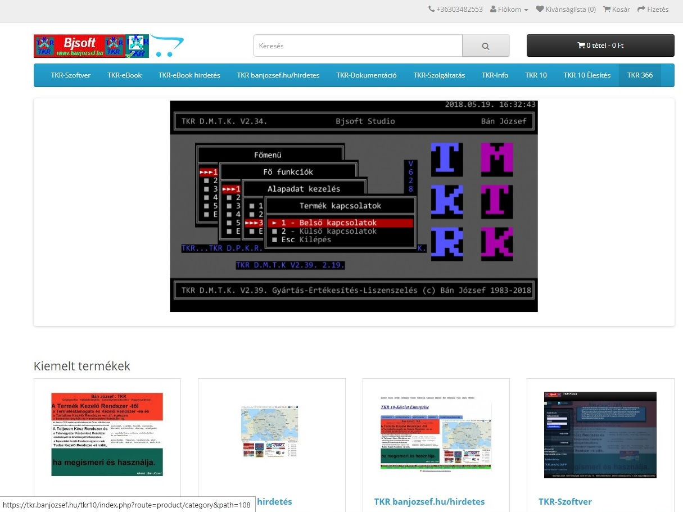Click the magnifier search button
The width and height of the screenshot is (683, 512).
click(486, 46)
